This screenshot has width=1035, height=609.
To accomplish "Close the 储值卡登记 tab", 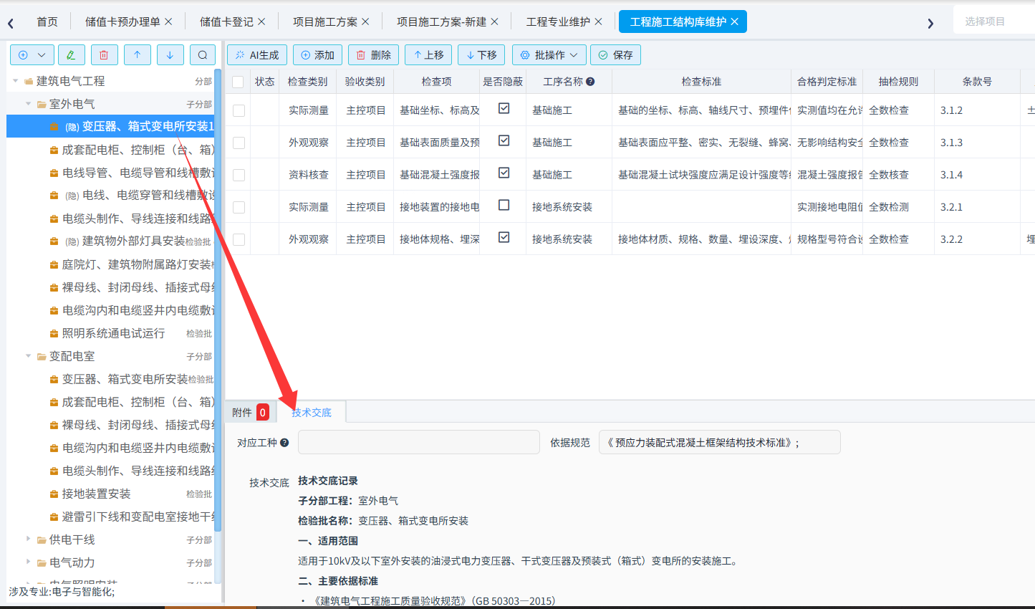I will [261, 21].
